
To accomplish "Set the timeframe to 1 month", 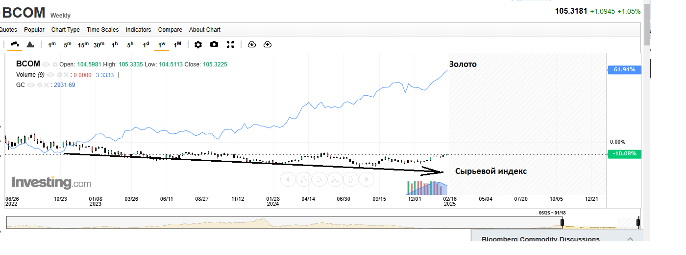I will click(177, 44).
